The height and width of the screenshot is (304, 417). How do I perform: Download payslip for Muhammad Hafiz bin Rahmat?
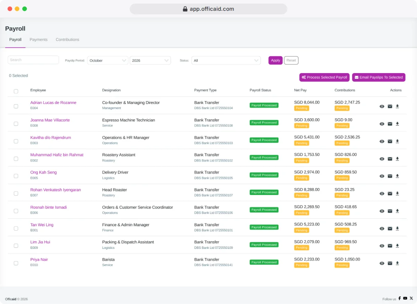pyautogui.click(x=397, y=159)
